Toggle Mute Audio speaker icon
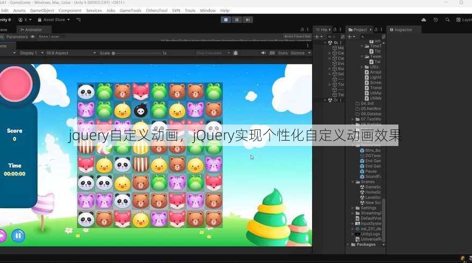 [x=264, y=53]
